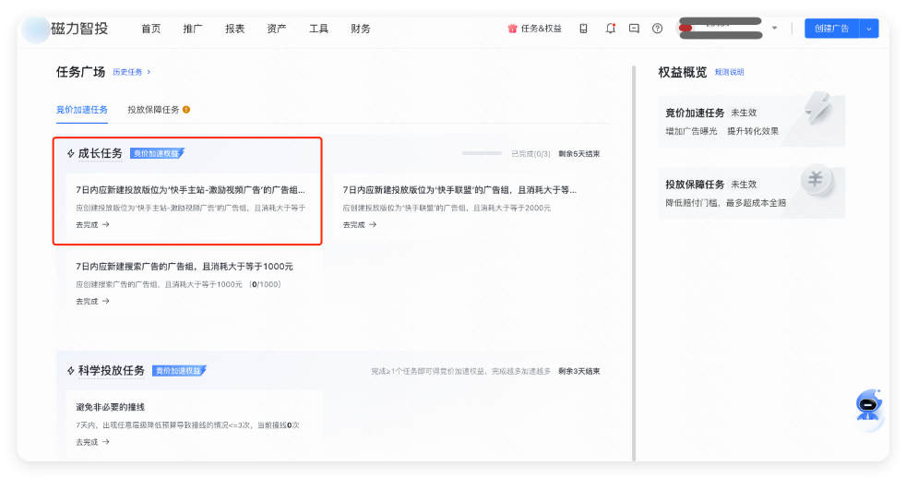Click the 激励视频广告 task title text
This screenshot has height=478, width=906.
(190, 189)
